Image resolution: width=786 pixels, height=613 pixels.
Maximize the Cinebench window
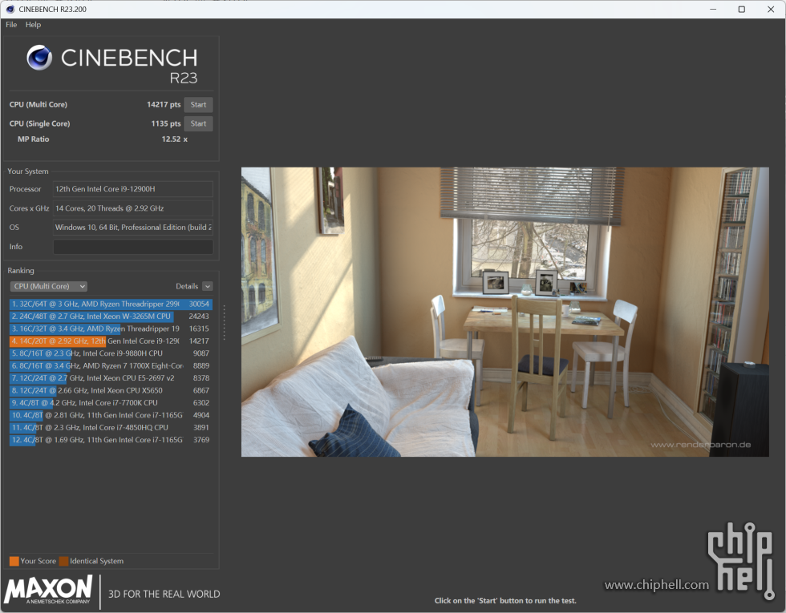(742, 10)
